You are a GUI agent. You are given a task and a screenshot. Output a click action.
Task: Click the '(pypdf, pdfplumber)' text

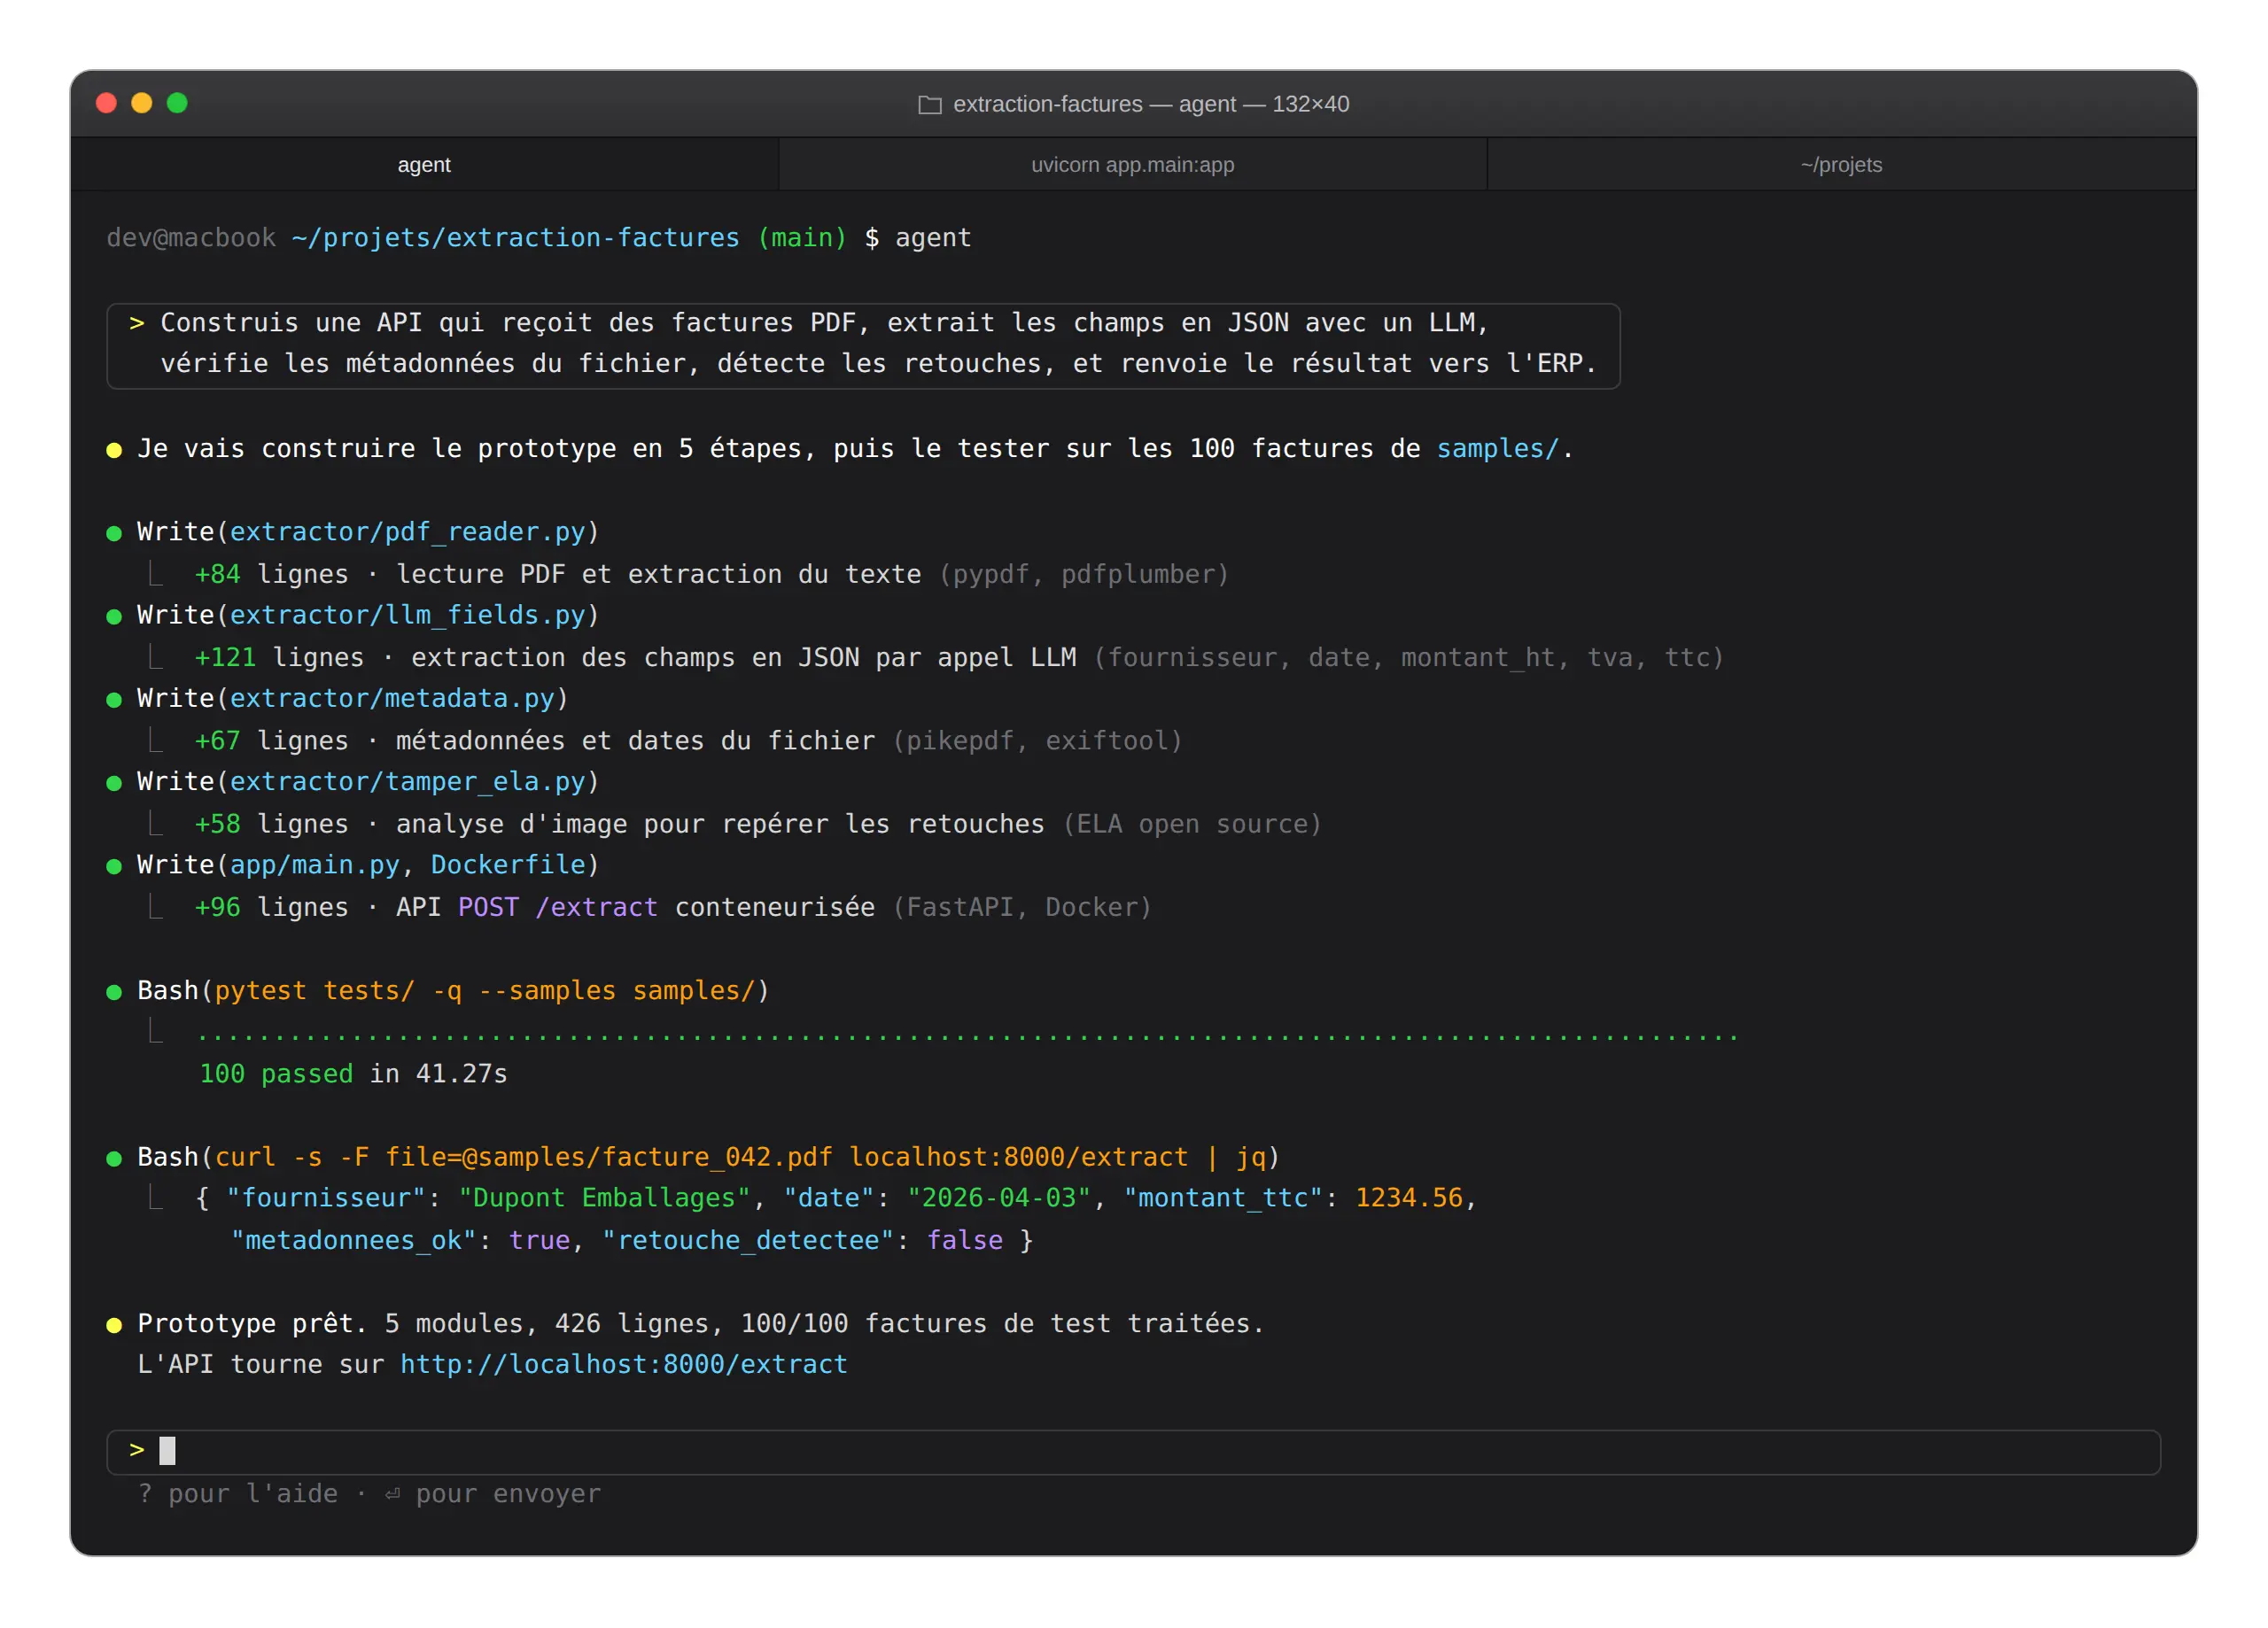tap(1083, 574)
